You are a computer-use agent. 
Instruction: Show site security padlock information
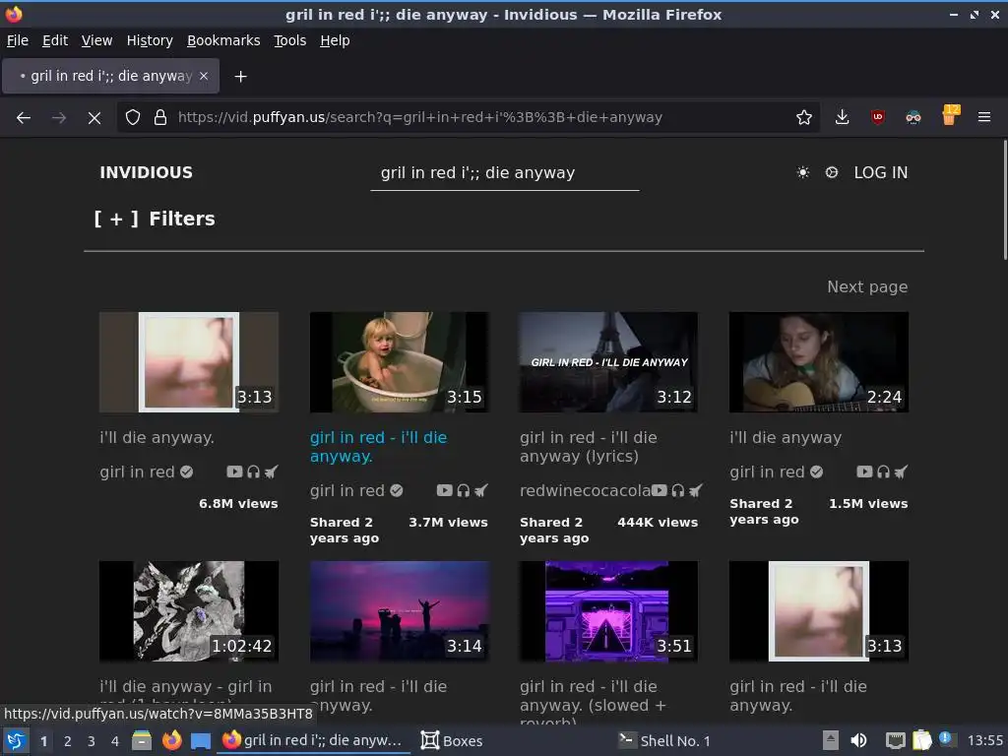pyautogui.click(x=160, y=118)
